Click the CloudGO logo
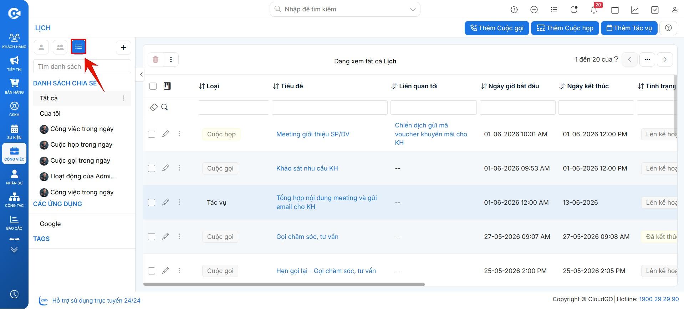The image size is (684, 309). coord(14,14)
